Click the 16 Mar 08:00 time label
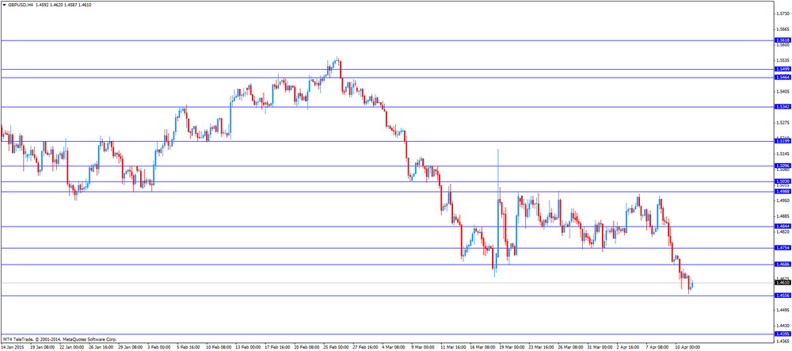 (x=482, y=348)
